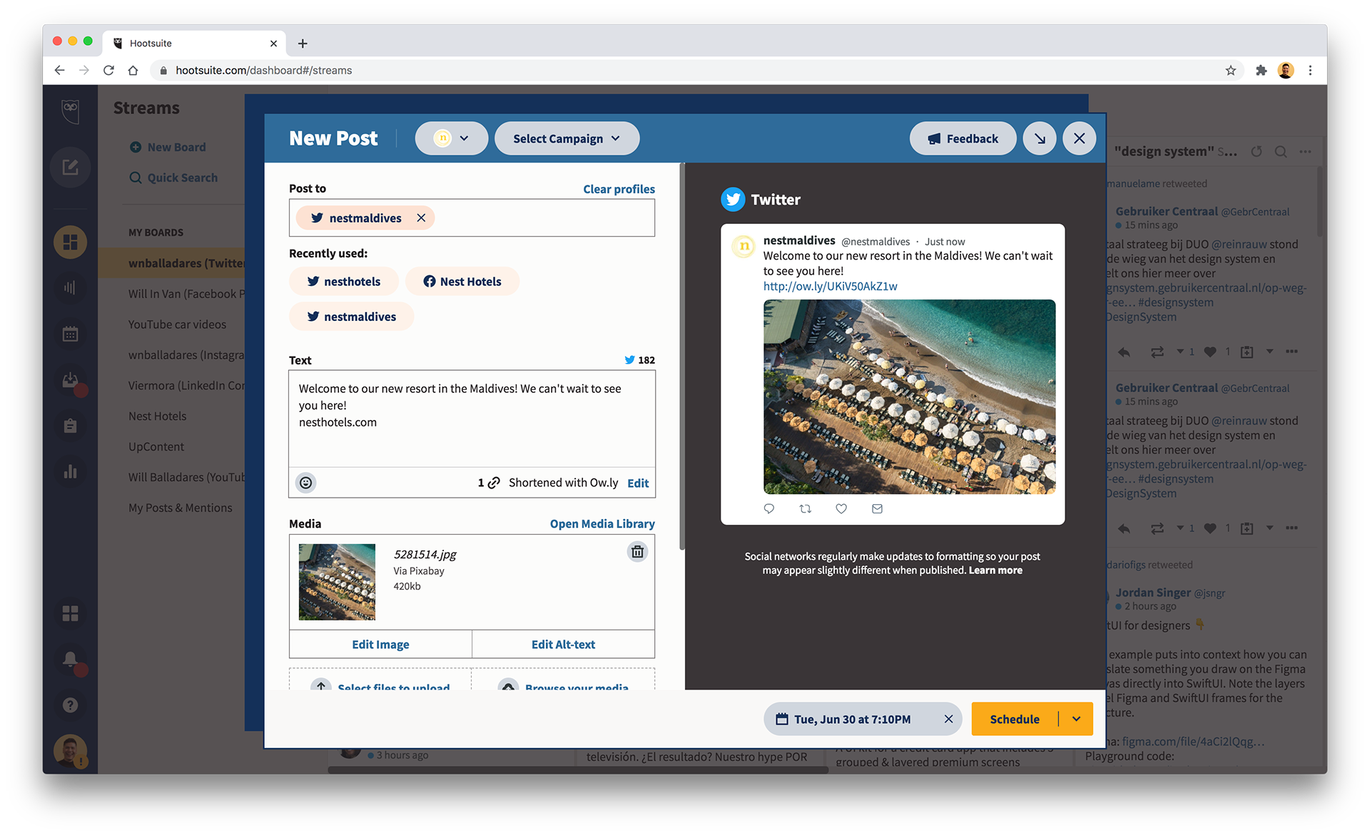Click the 5281514.jpg media thumbnail

click(x=337, y=582)
